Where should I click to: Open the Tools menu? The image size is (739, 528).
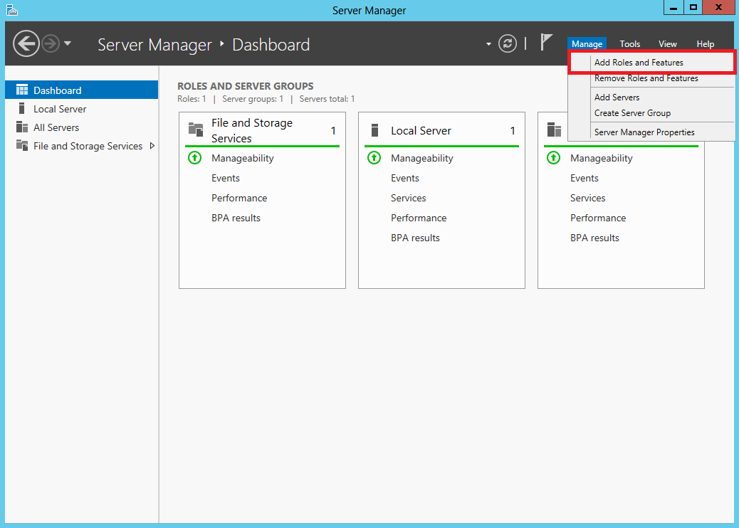(x=629, y=44)
